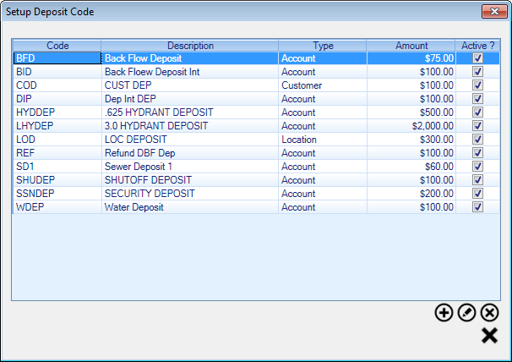Select the SECURITY DEPOSIT description cell

190,194
